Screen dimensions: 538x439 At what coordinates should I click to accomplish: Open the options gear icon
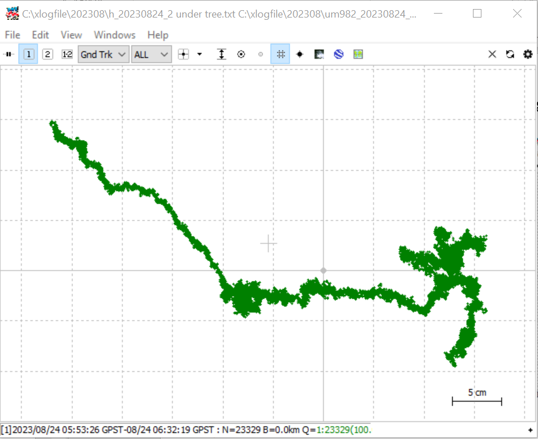(528, 54)
